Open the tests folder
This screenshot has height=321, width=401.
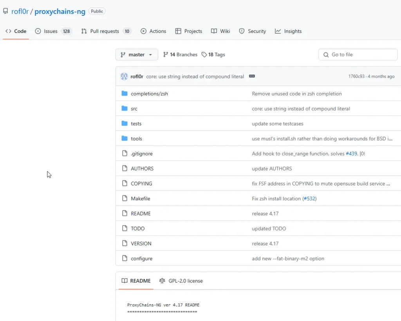136,123
